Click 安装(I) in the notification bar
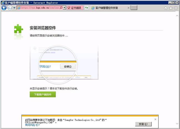 [x=143, y=124]
